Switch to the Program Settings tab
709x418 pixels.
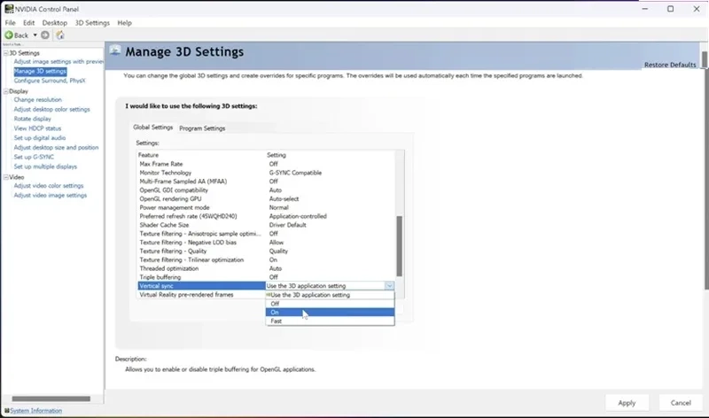pos(202,128)
